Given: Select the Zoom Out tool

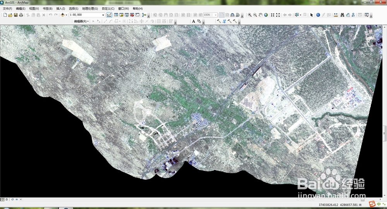Looking at the screenshot, I should [x=255, y=15].
